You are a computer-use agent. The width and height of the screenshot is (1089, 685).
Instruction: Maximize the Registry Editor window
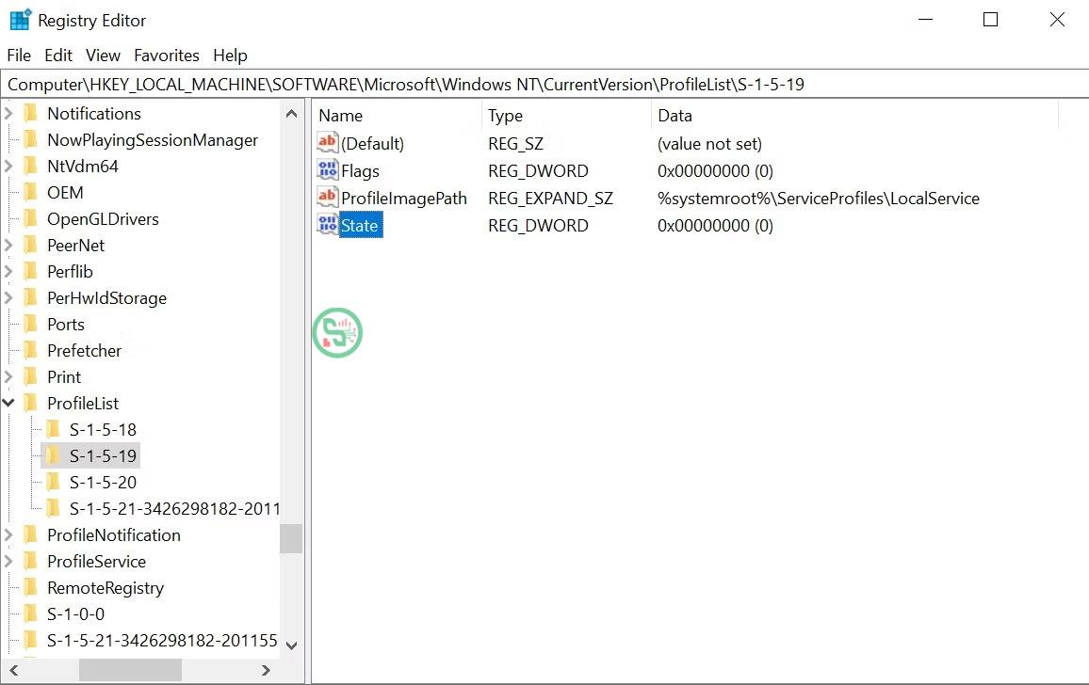click(x=990, y=20)
